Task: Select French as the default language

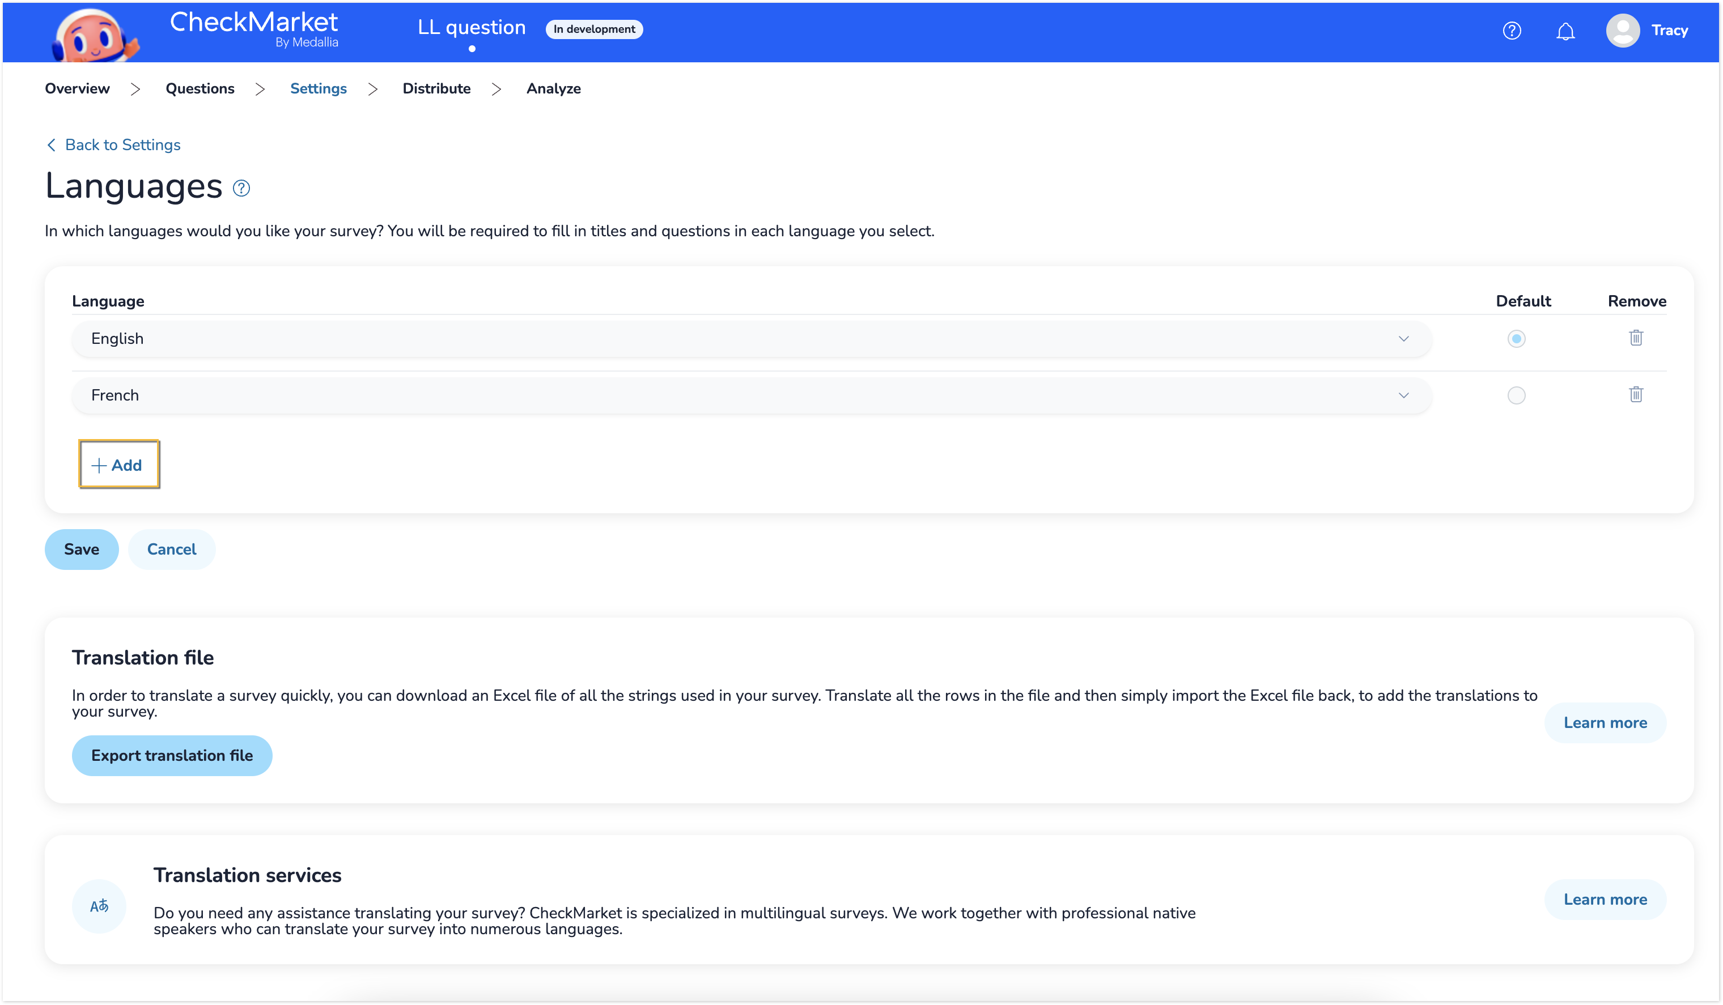Action: (x=1516, y=395)
